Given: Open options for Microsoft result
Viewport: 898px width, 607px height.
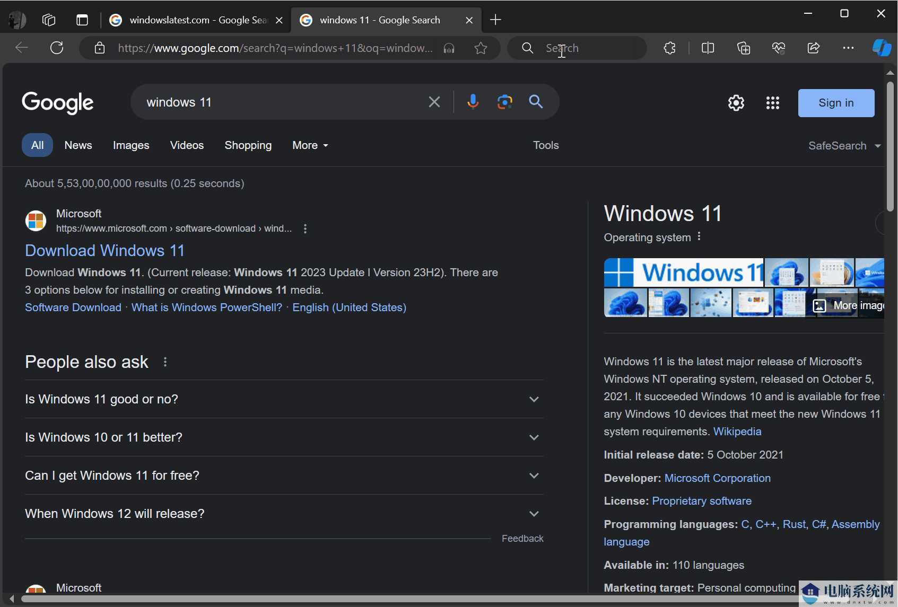Looking at the screenshot, I should [x=305, y=228].
